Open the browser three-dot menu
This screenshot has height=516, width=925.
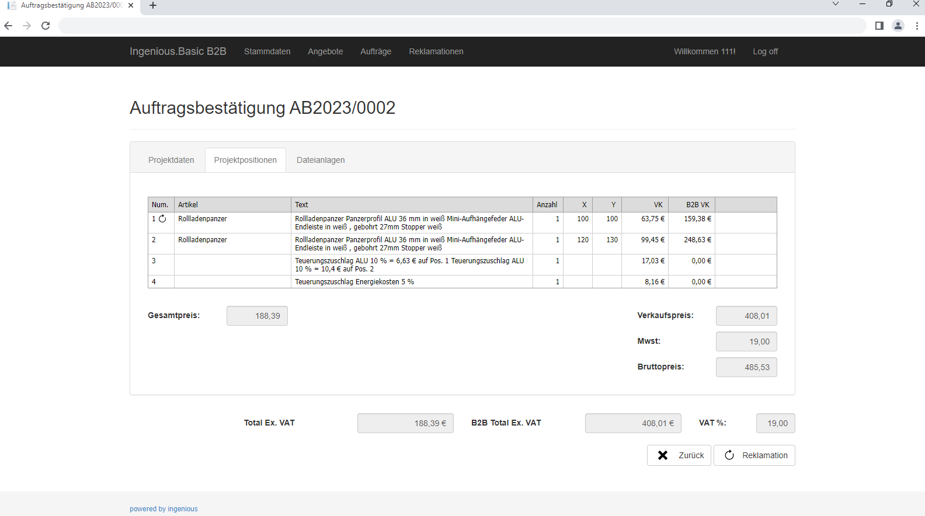pyautogui.click(x=917, y=26)
